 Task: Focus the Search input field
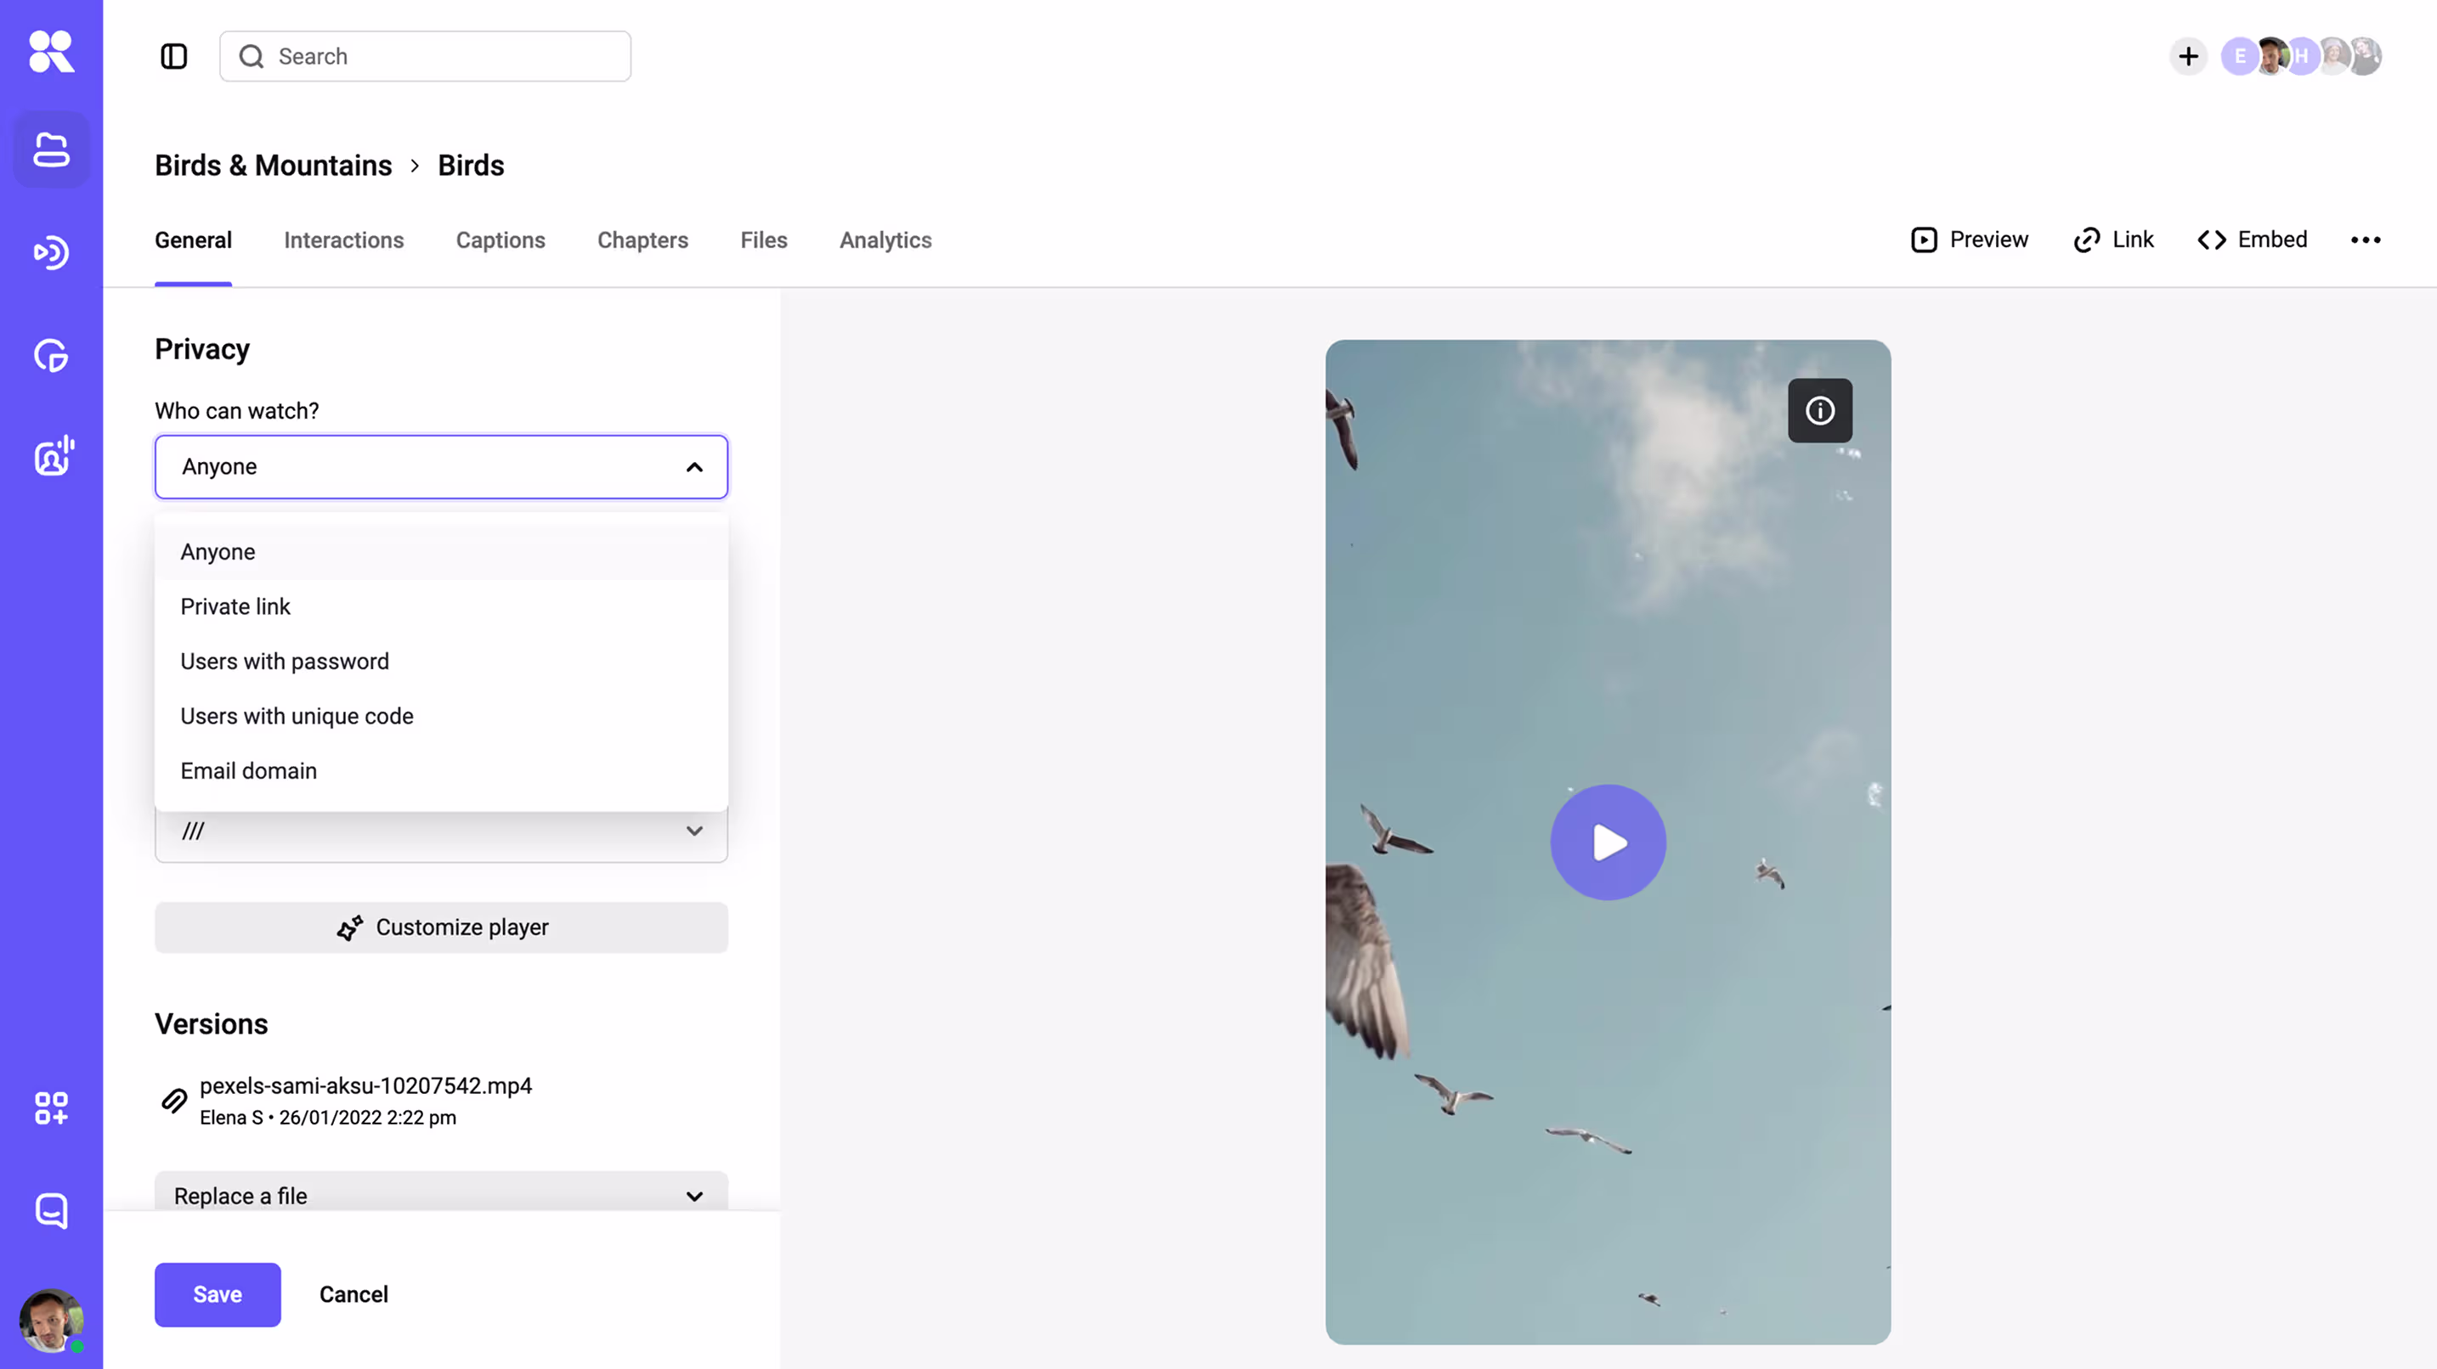425,57
